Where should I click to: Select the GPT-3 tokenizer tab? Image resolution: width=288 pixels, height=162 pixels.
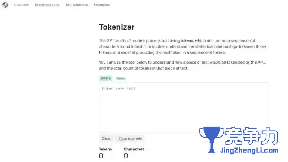coord(105,78)
